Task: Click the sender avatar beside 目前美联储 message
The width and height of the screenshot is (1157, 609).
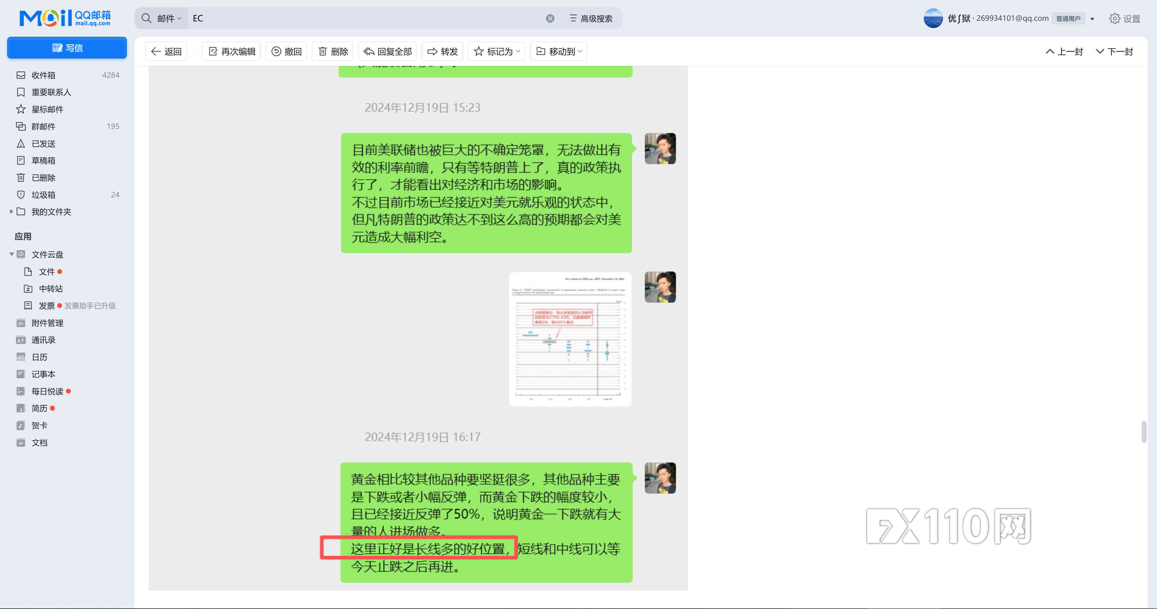Action: coord(660,149)
